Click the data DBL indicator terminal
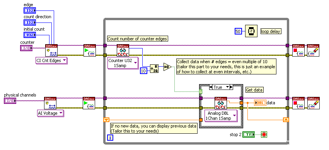 click(x=260, y=103)
